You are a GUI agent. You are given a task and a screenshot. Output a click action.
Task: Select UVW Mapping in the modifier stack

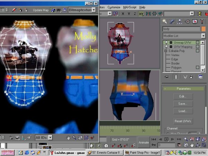pos(183,47)
